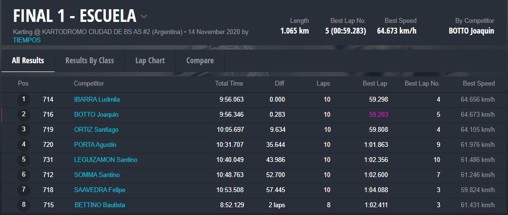Open the Compare tab

click(x=200, y=61)
